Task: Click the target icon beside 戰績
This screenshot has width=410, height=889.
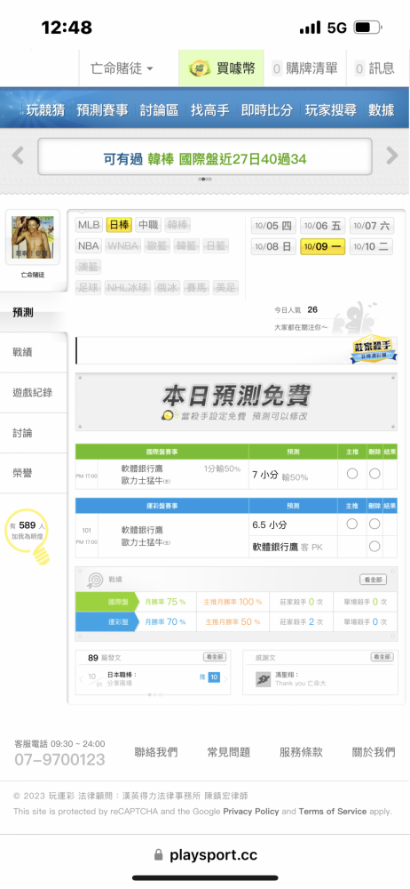Action: 94,580
